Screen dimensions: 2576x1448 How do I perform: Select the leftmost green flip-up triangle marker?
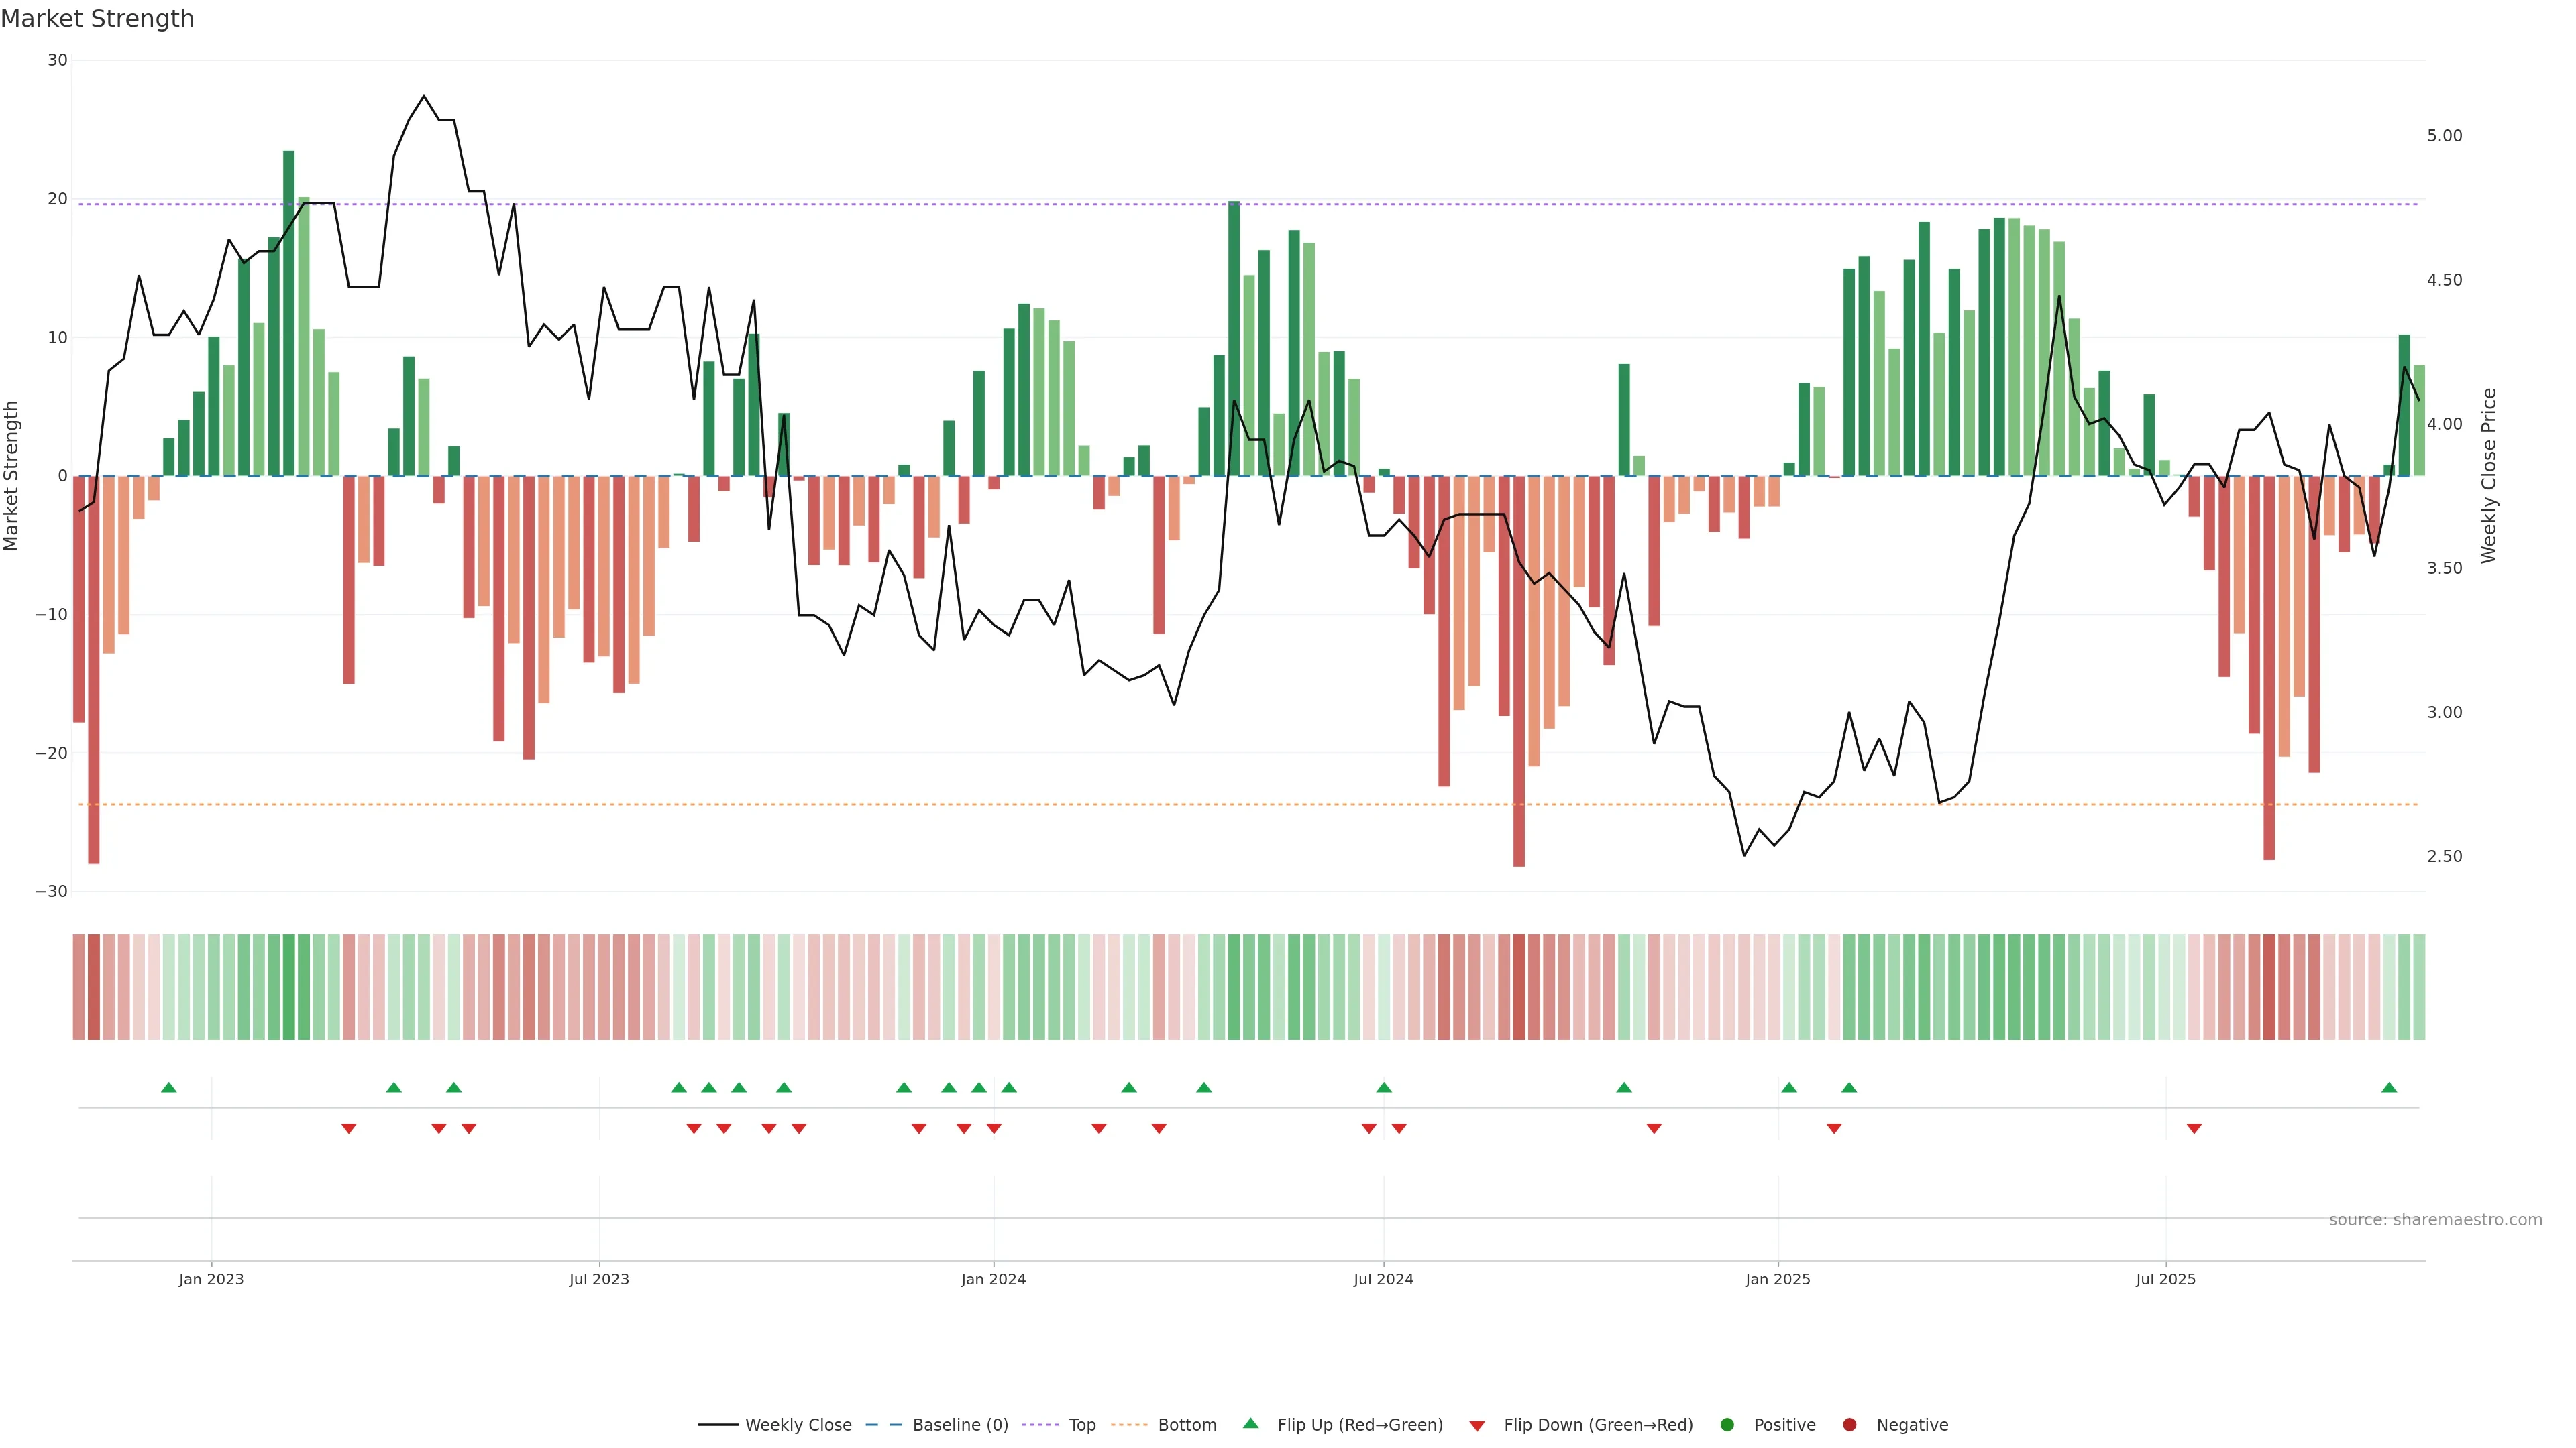169,1087
